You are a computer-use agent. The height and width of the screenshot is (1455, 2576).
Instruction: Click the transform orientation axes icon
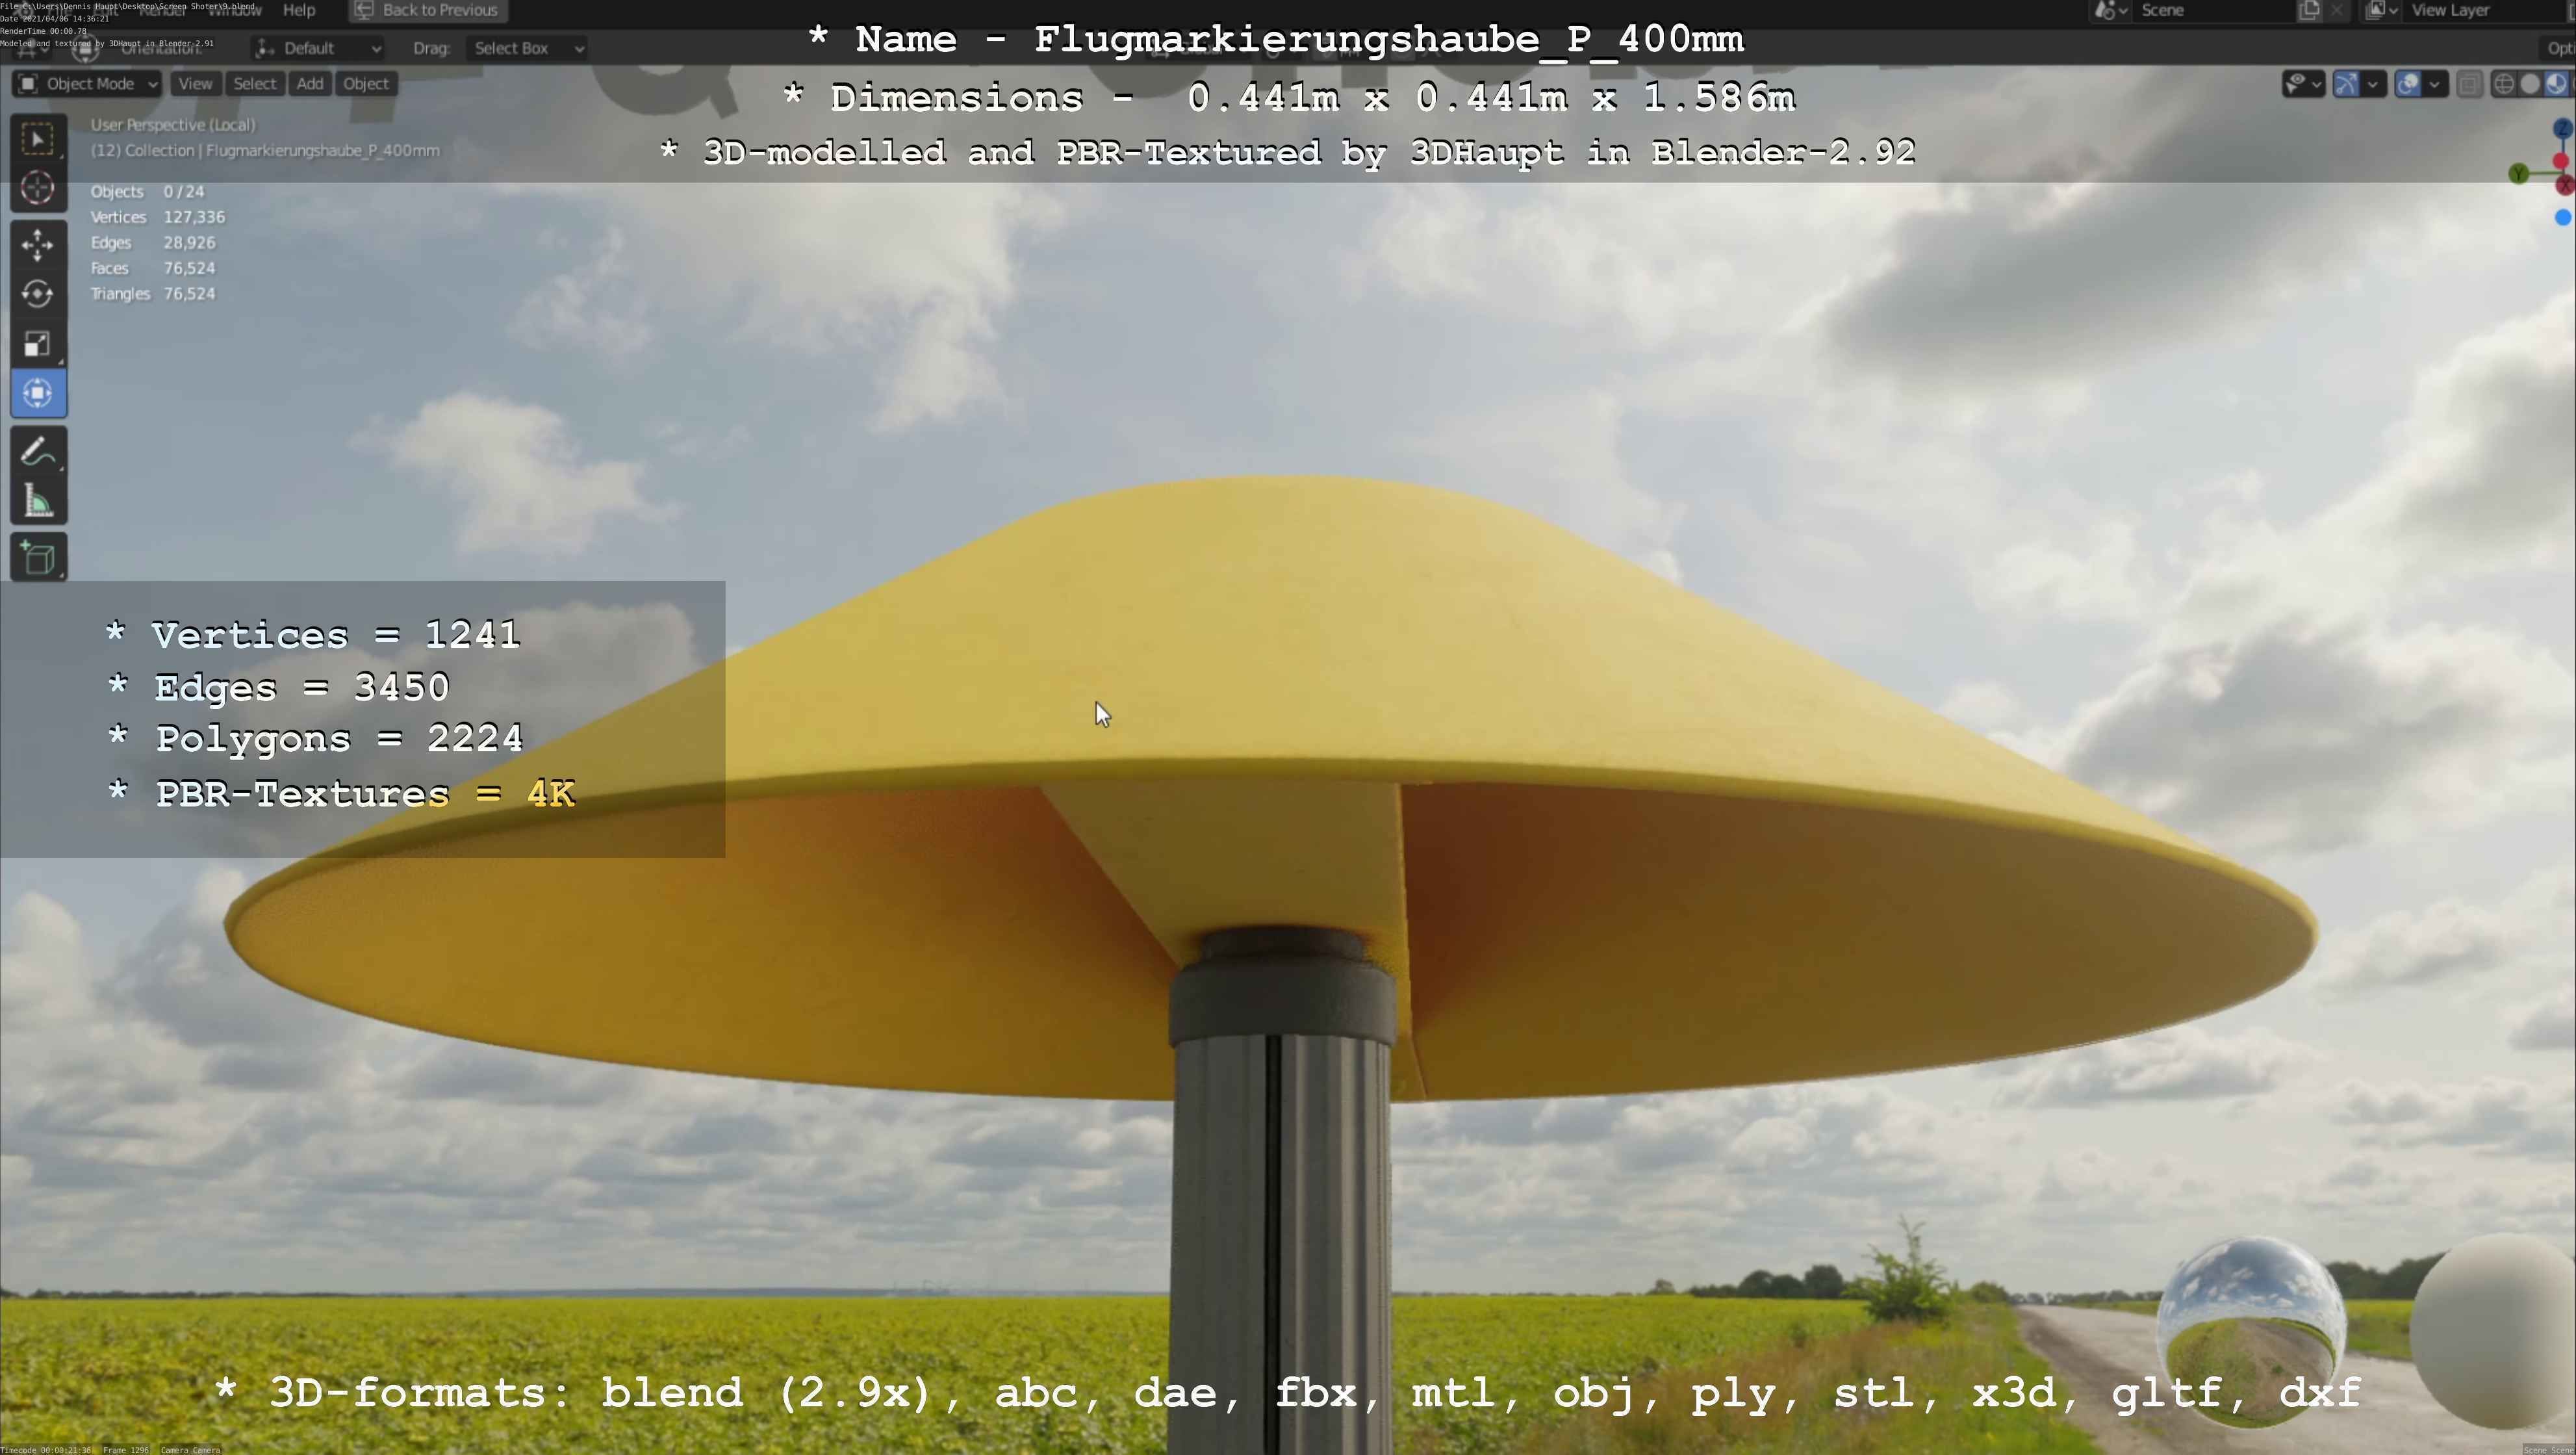click(x=264, y=48)
